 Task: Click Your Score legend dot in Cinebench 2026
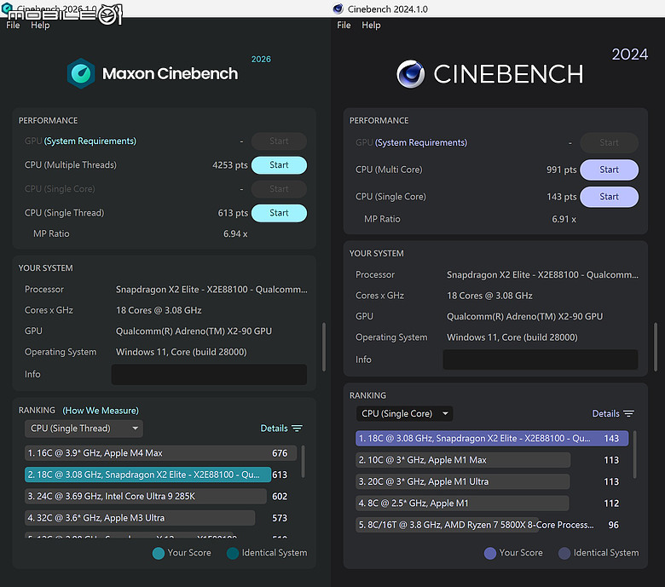click(x=159, y=554)
